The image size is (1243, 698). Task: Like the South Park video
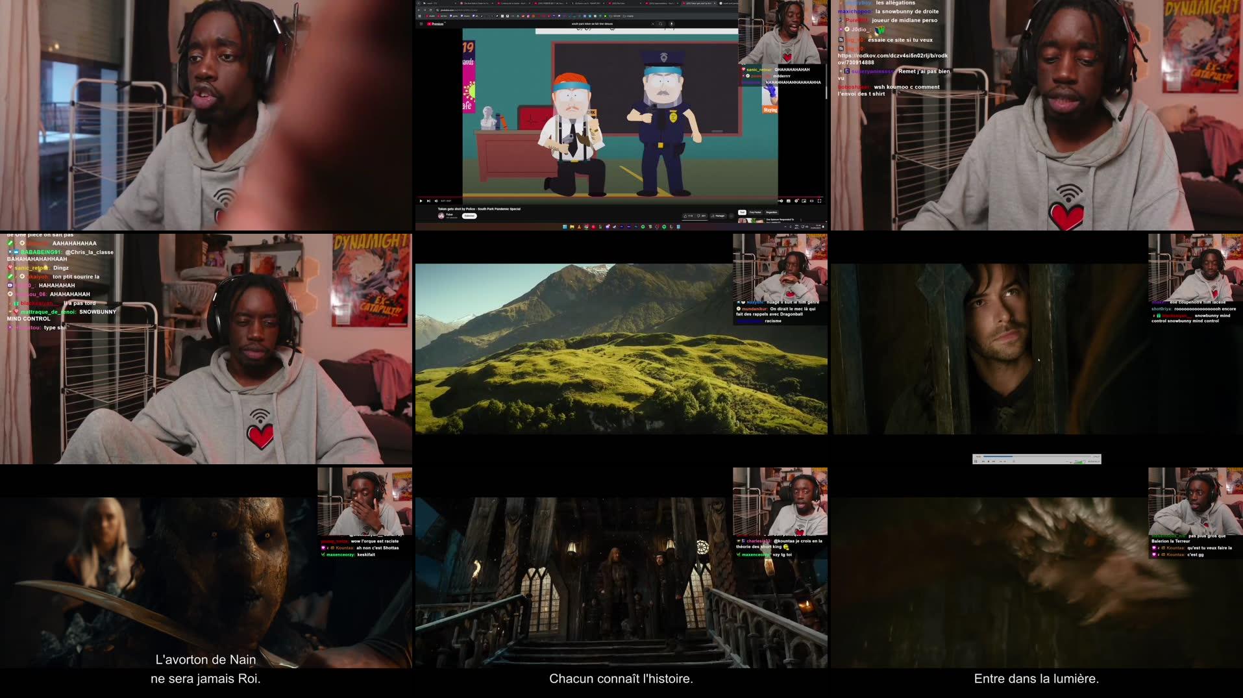tap(687, 216)
